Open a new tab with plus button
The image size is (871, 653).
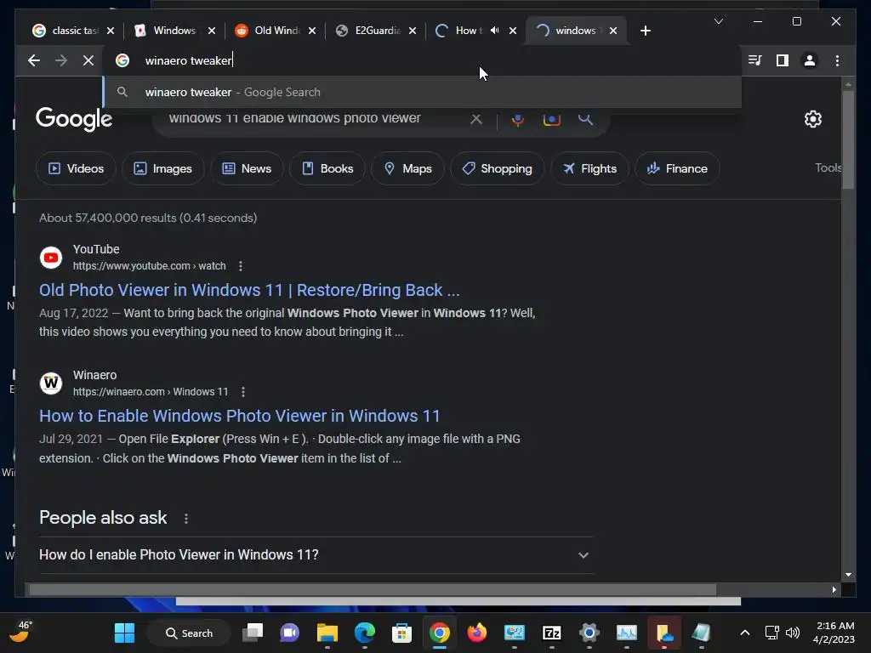point(645,31)
